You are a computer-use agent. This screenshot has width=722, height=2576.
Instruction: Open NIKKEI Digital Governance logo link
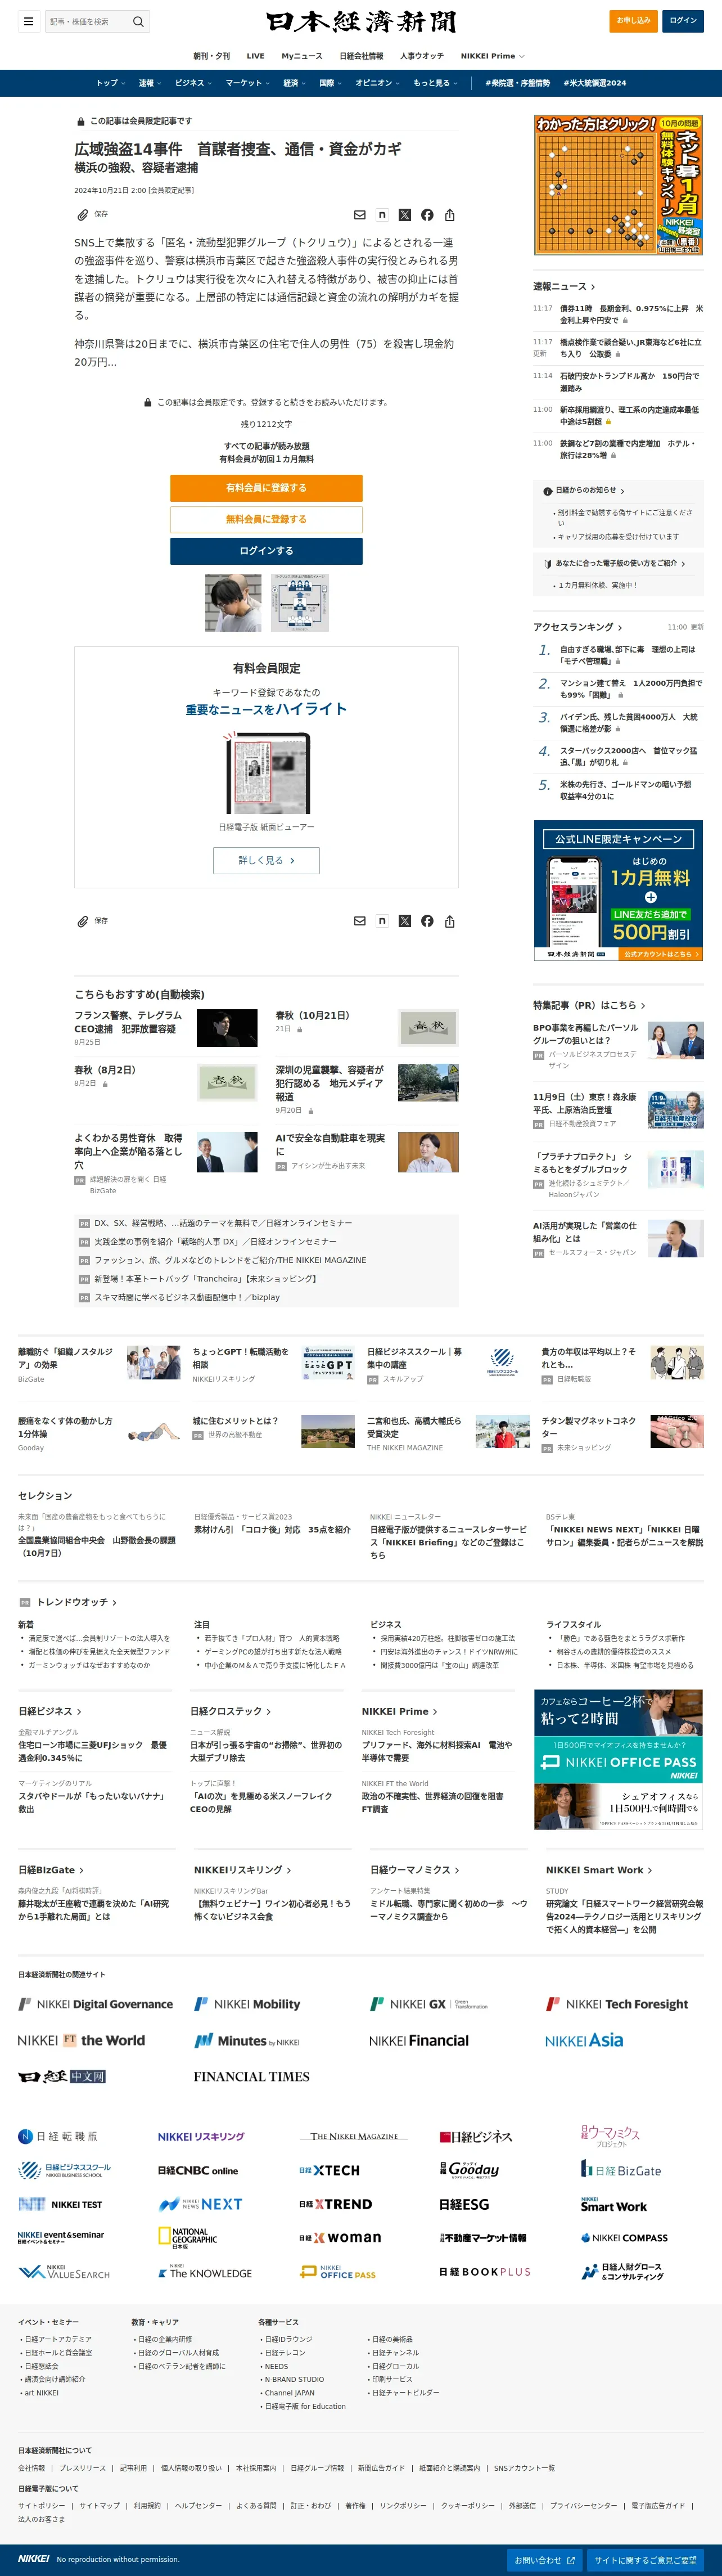(x=96, y=2004)
